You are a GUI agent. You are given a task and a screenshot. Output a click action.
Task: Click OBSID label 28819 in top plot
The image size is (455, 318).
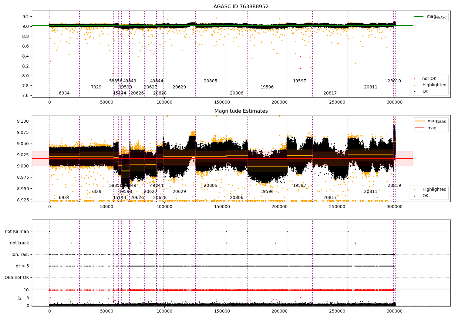[394, 81]
